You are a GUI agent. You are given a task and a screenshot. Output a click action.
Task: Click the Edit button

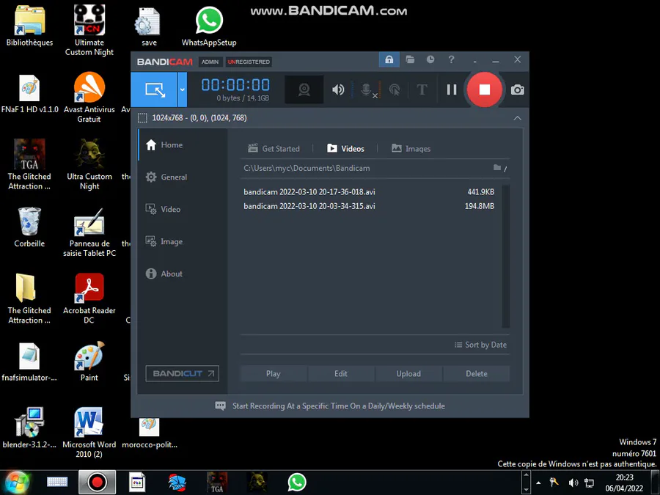point(341,374)
